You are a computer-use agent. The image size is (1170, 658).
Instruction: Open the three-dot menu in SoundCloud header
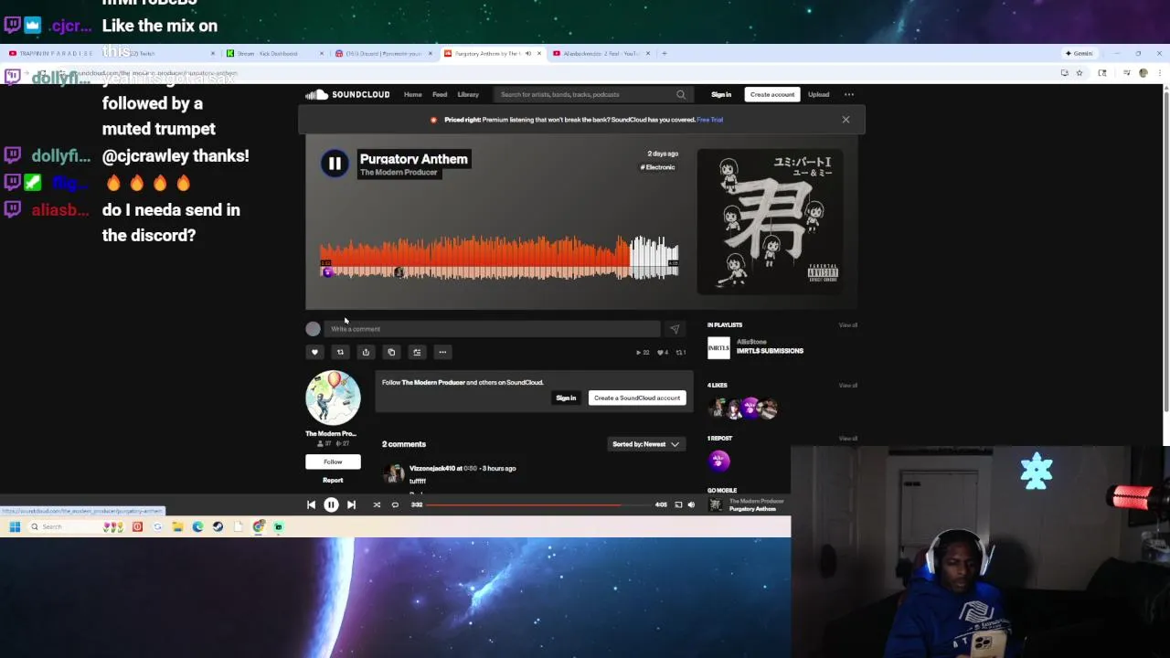(x=849, y=94)
